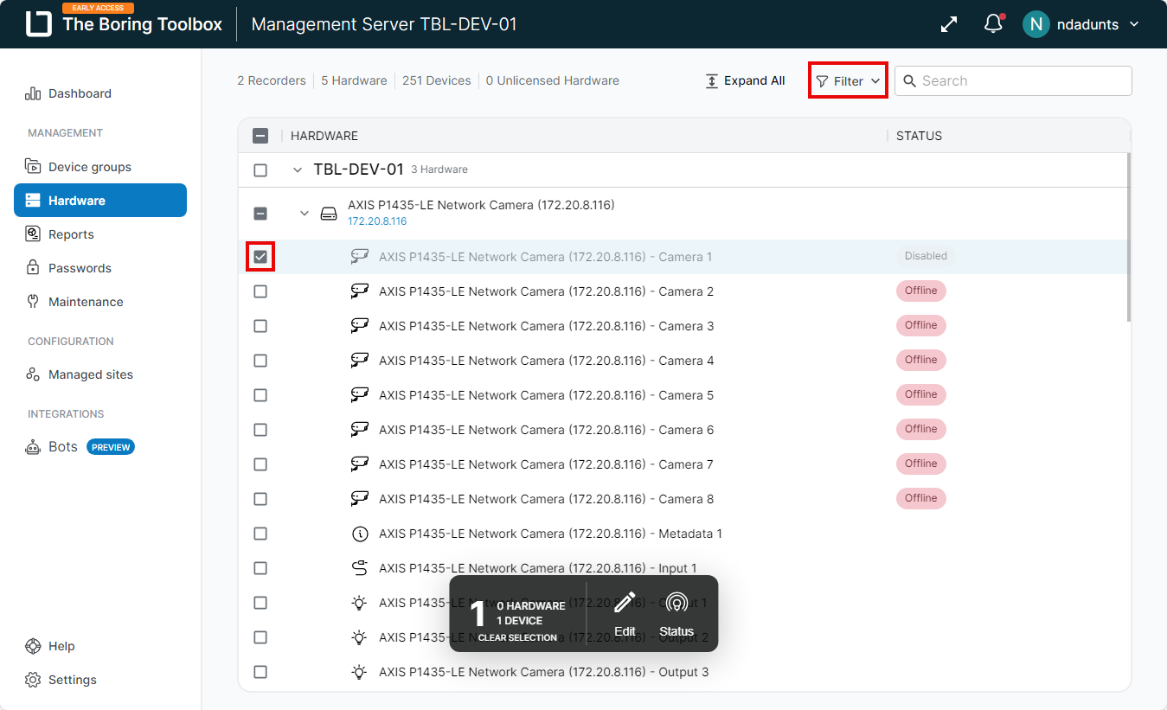1167x710 pixels.
Task: Check the Input 1 checkbox
Action: tap(260, 568)
